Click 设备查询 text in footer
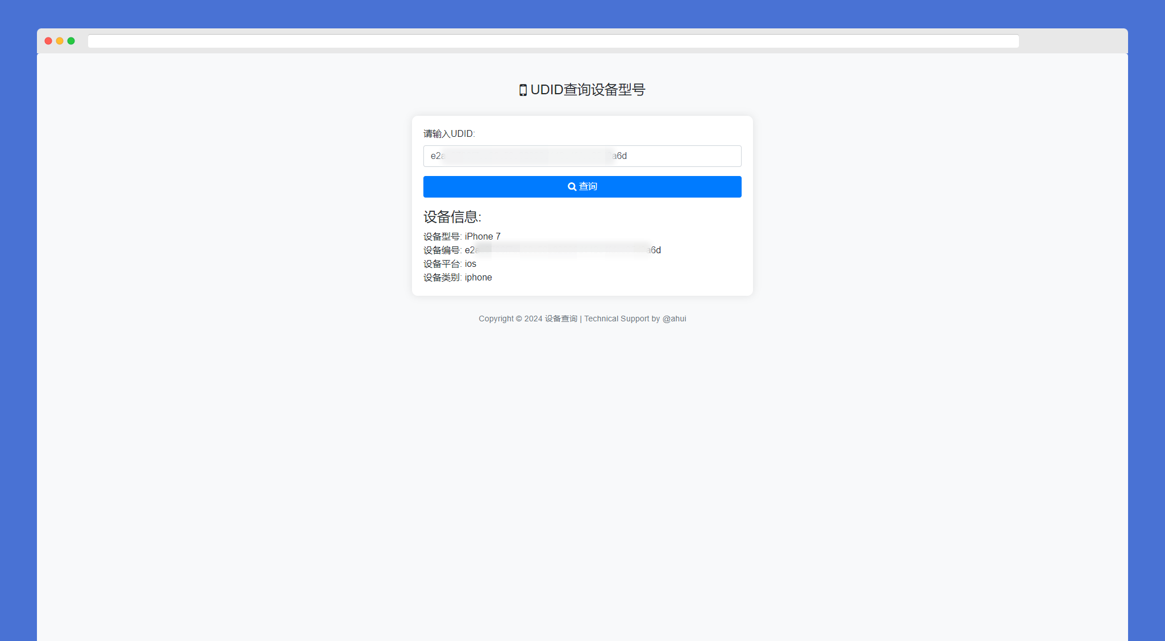Screen dimensions: 1165x641 pyautogui.click(x=561, y=319)
